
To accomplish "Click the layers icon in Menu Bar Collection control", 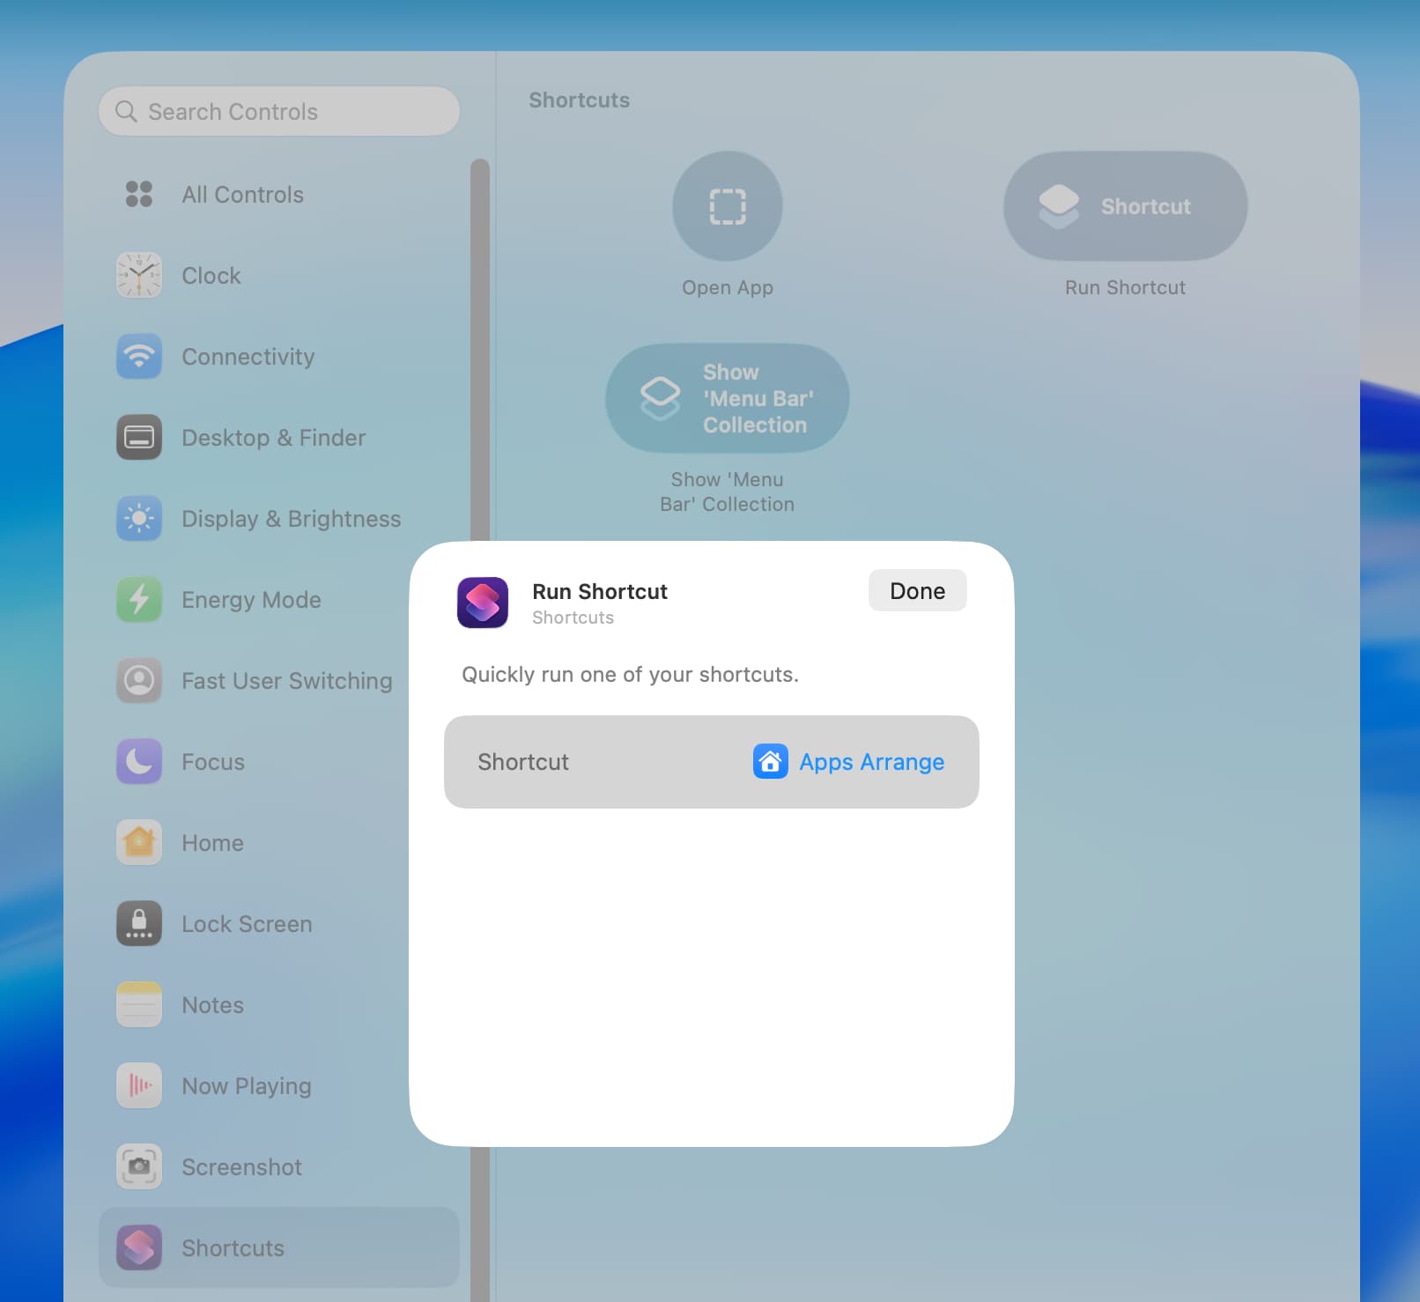I will (660, 398).
